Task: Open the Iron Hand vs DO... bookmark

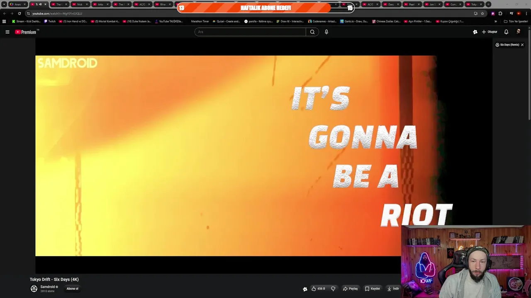Action: pyautogui.click(x=73, y=22)
